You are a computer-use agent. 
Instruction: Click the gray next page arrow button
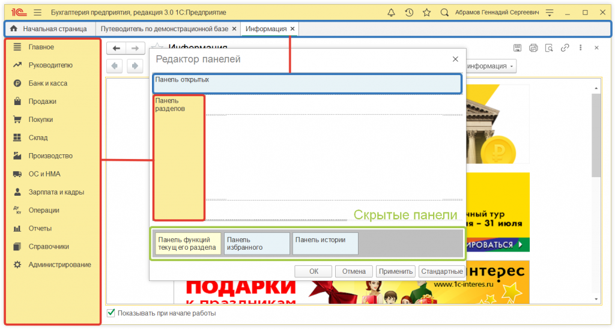pos(135,66)
